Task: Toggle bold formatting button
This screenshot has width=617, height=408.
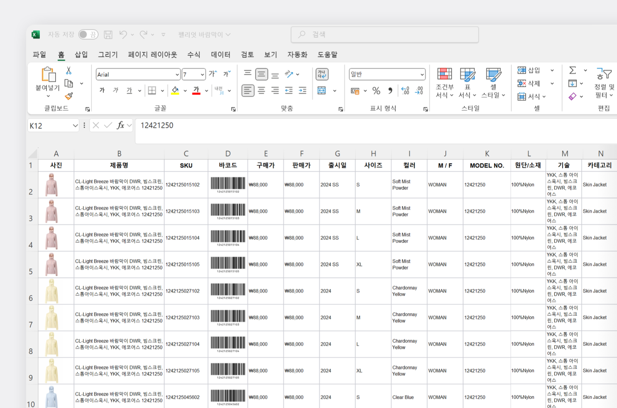Action: point(102,90)
